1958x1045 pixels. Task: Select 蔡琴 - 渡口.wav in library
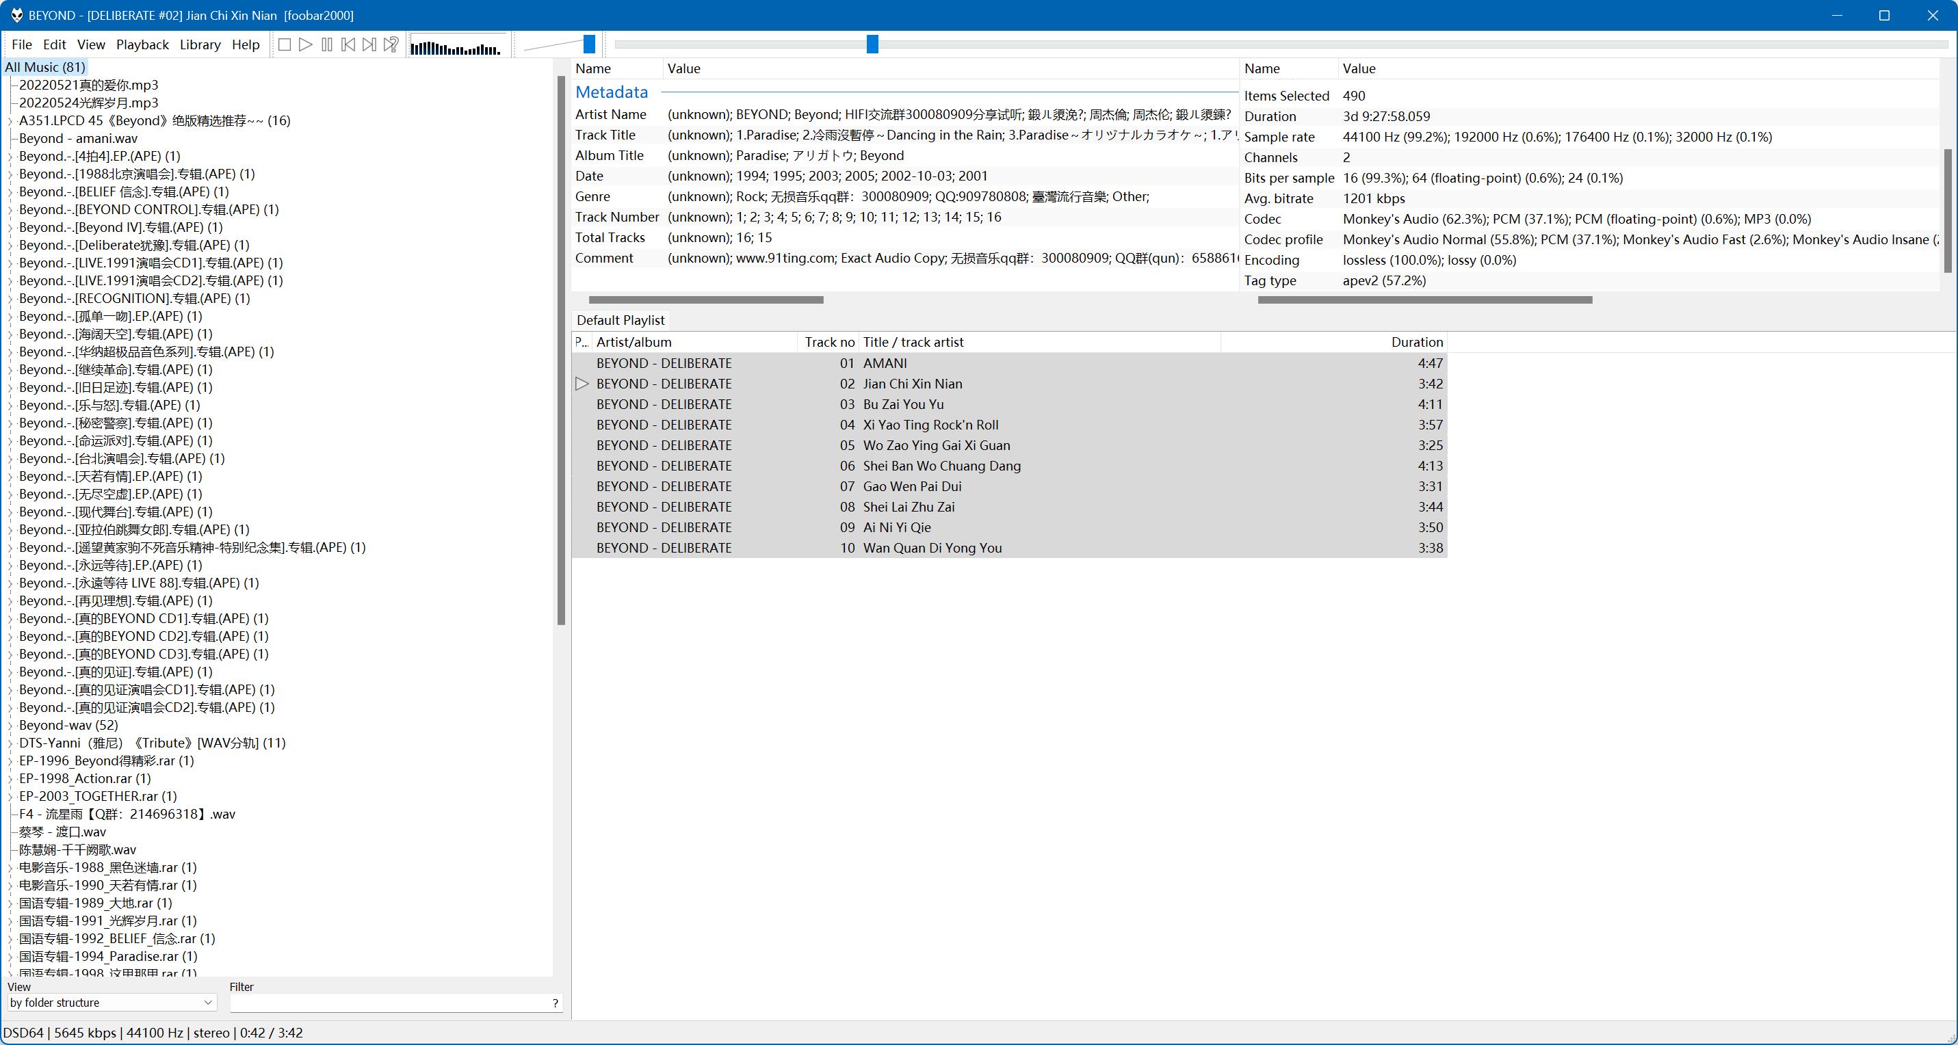pos(62,832)
